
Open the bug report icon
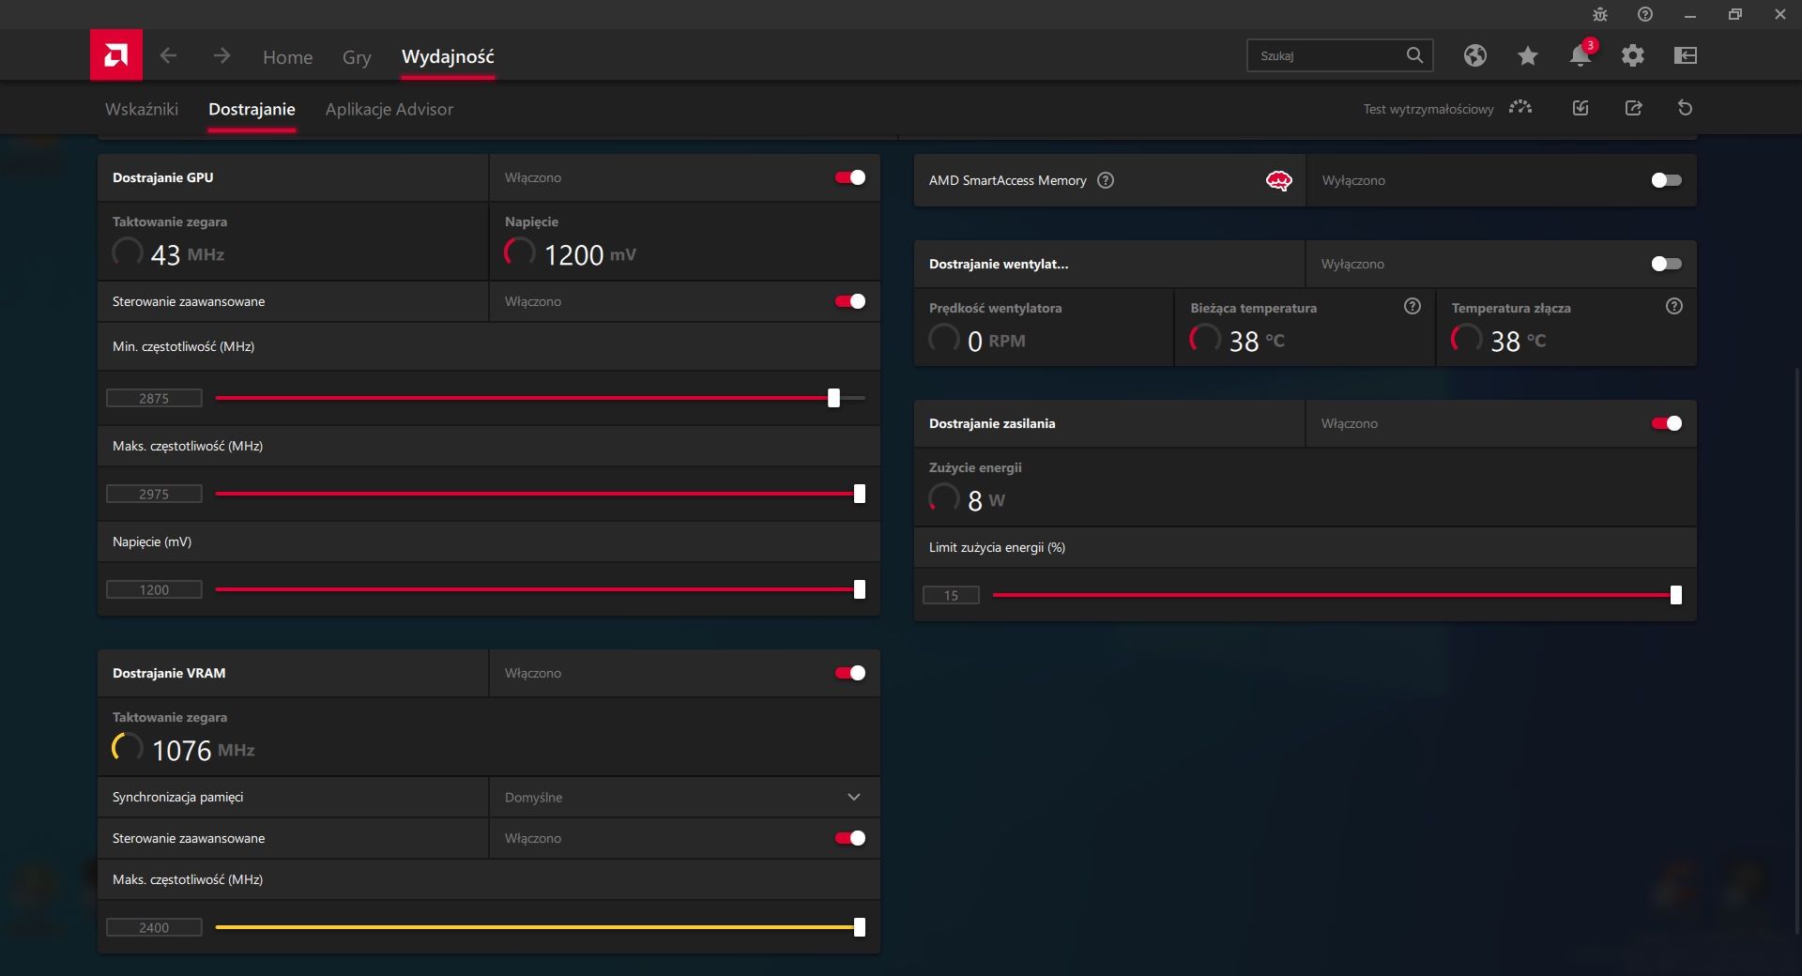point(1600,14)
